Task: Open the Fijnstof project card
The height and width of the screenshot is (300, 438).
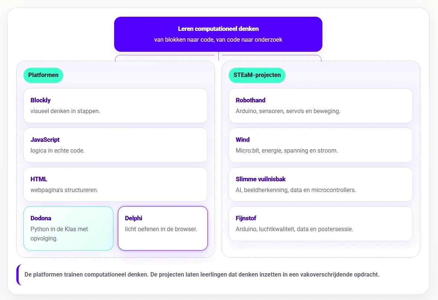Action: coord(321,224)
